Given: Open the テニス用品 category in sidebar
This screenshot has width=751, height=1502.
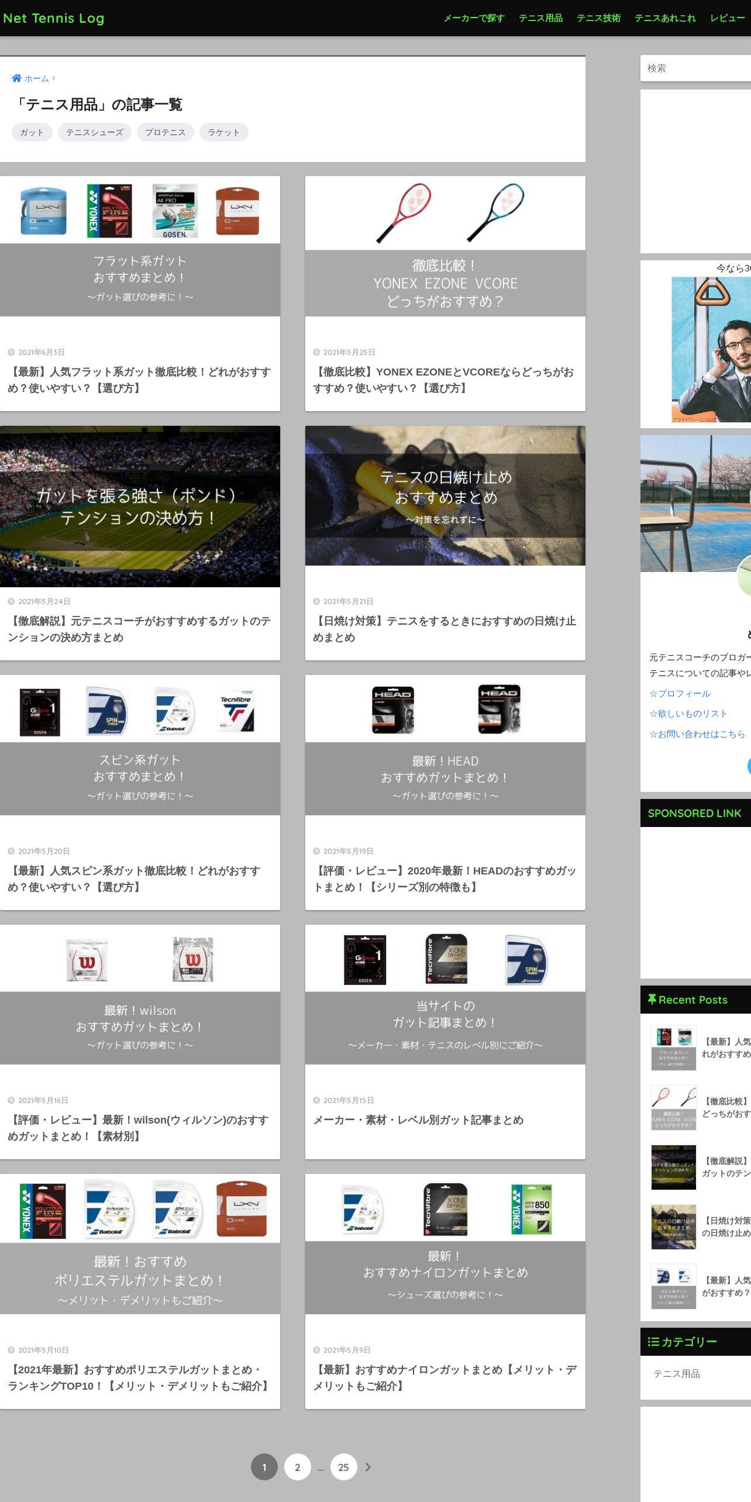Looking at the screenshot, I should [x=677, y=1373].
